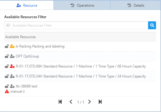Click the cube icon in filter field
This screenshot has height=112, width=161.
click(8, 25)
